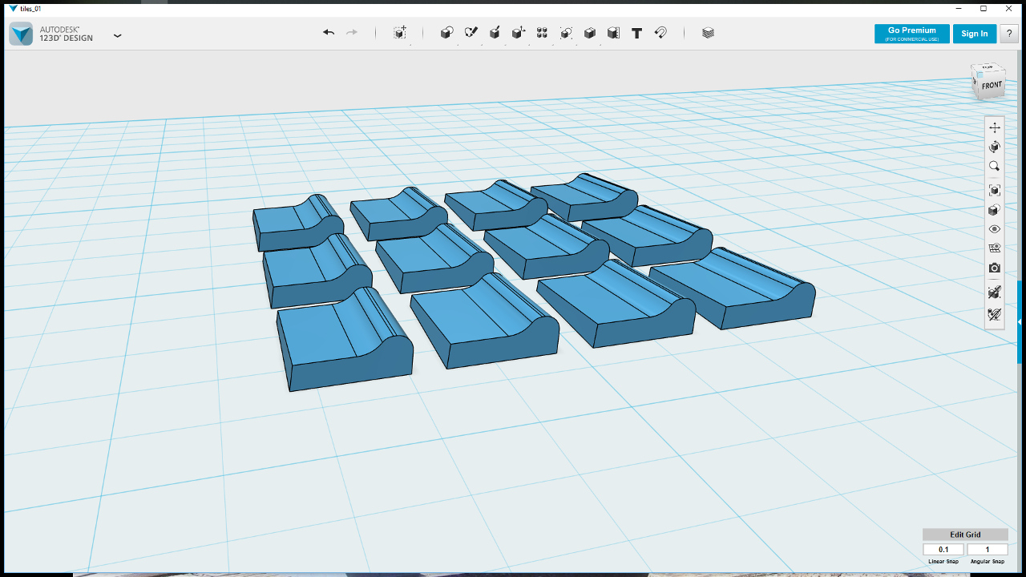Take a screenshot with the camera icon
This screenshot has width=1026, height=577.
995,268
